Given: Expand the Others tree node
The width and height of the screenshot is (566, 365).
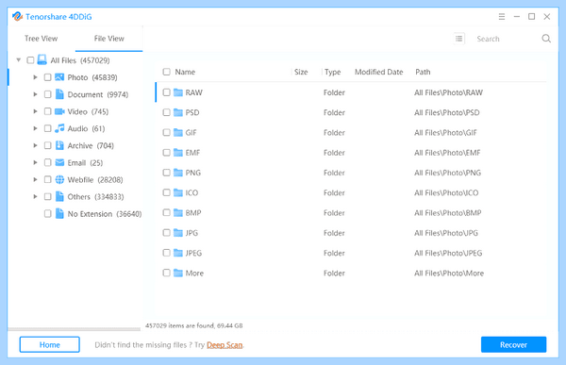Looking at the screenshot, I should pos(36,196).
